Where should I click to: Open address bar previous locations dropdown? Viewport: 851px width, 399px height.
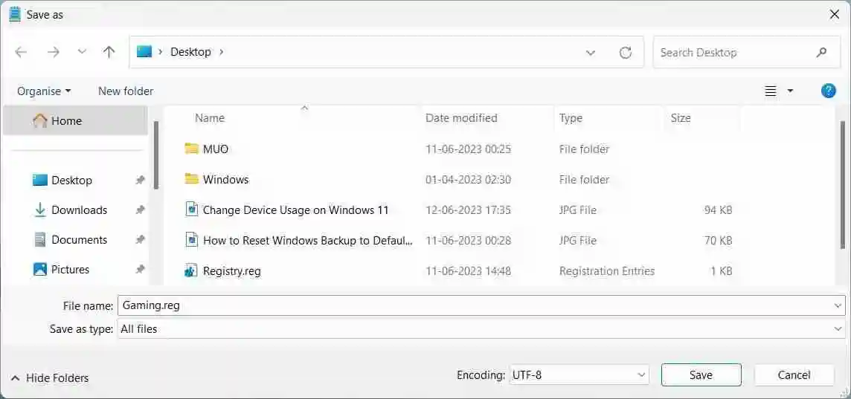[x=591, y=53]
